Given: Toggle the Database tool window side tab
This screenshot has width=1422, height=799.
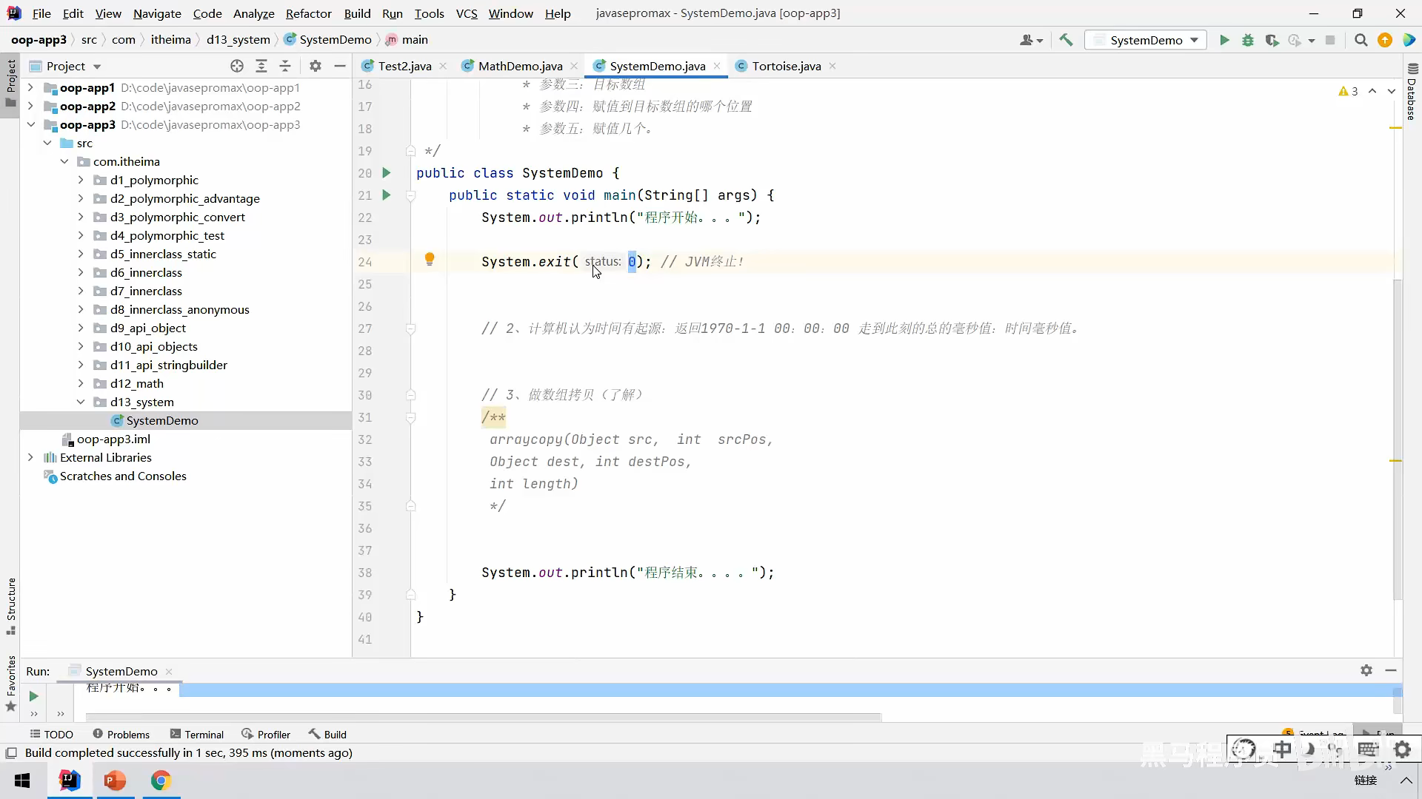Looking at the screenshot, I should pos(1412,92).
